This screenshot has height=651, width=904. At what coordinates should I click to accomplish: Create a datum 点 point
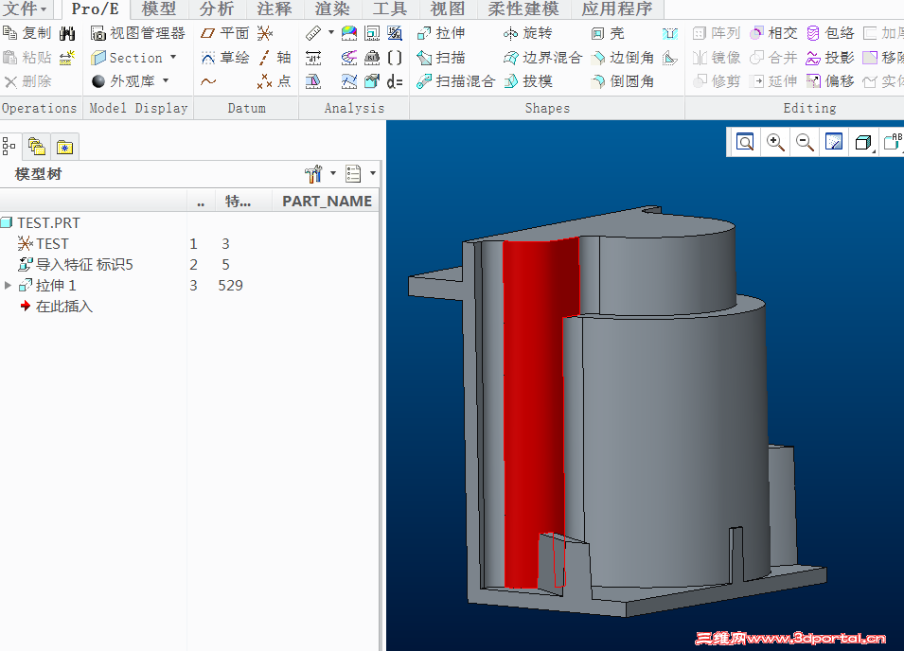[275, 81]
